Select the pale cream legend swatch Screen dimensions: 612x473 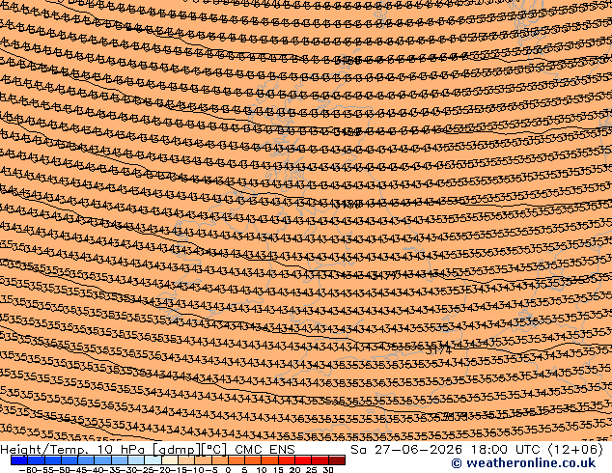[x=170, y=460]
